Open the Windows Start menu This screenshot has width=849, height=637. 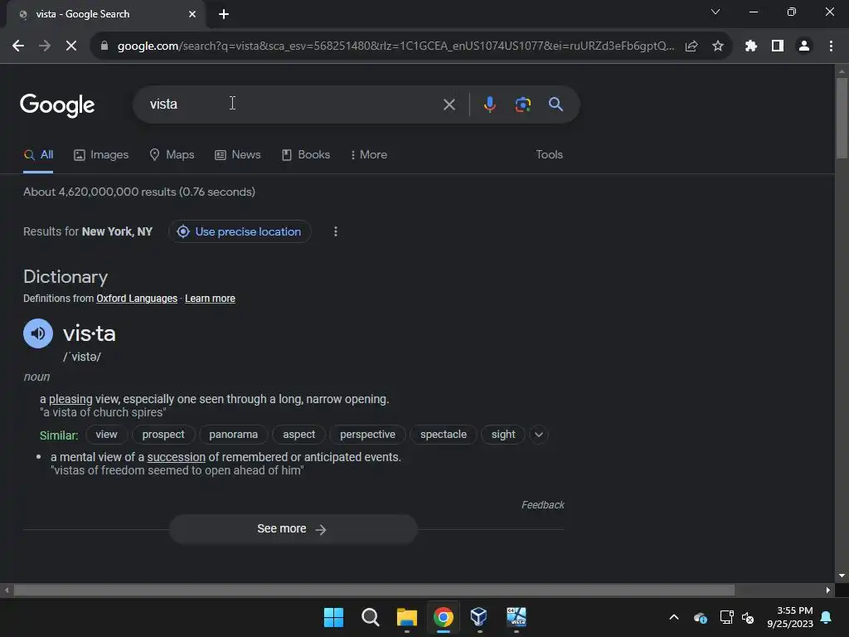point(333,617)
